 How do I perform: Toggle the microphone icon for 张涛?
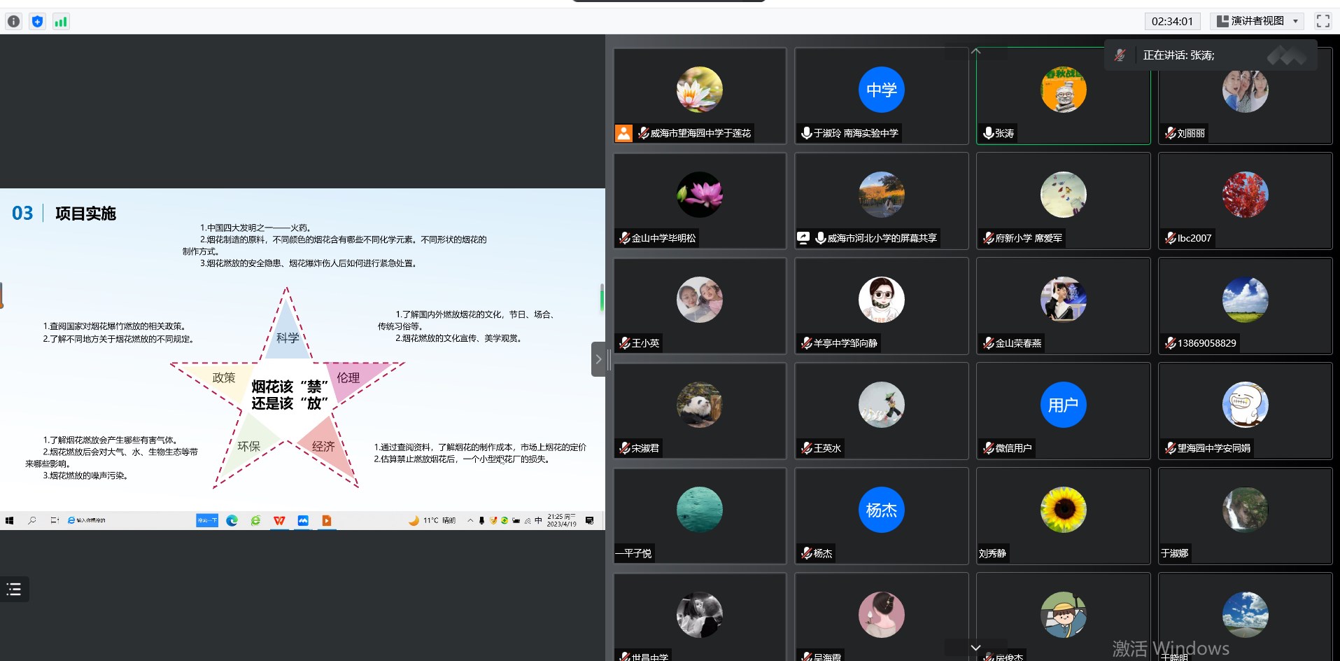pos(988,133)
